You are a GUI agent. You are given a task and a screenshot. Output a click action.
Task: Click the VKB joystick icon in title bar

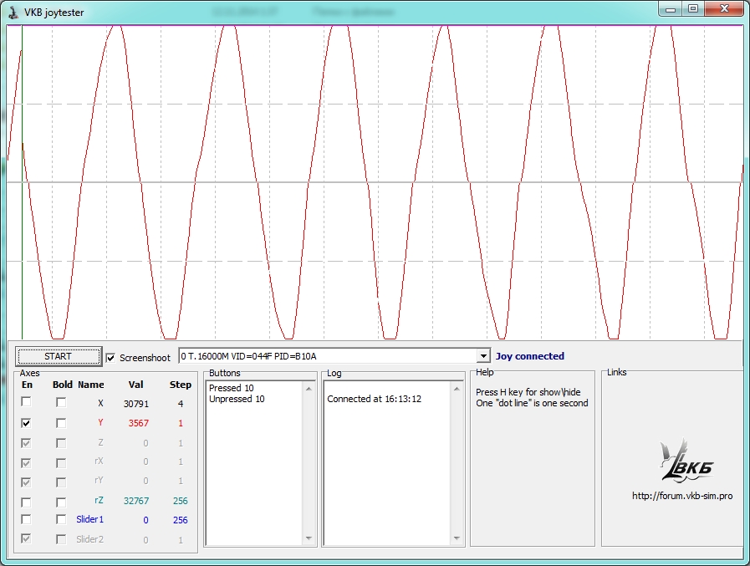click(x=13, y=13)
